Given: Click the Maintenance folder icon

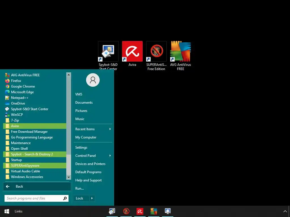Looking at the screenshot, I should pyautogui.click(x=7, y=143).
